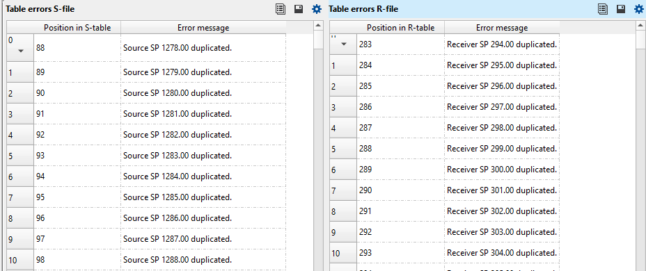The image size is (646, 271).
Task: Select S-table position cell 95
Action: click(x=77, y=197)
